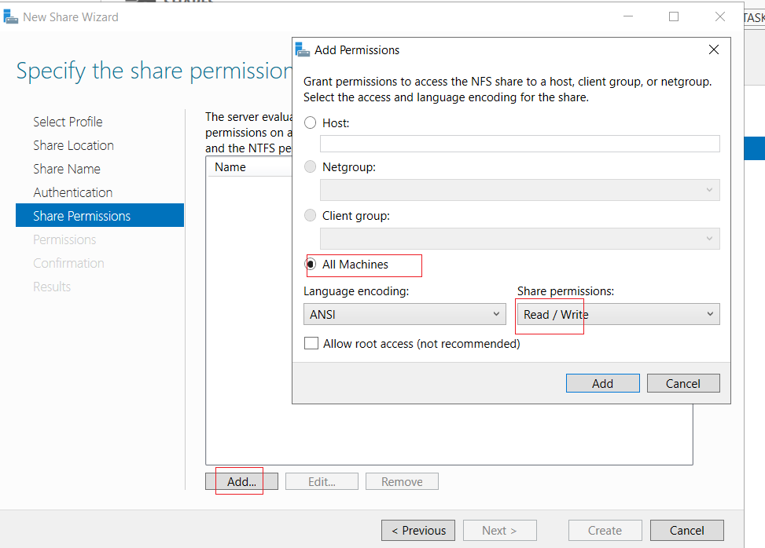This screenshot has height=548, width=765.
Task: Open the Netgroup combo box
Action: 520,190
